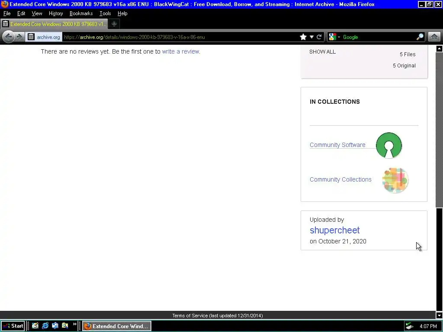Go forward with the forward arrow
Image resolution: width=443 pixels, height=332 pixels.
tap(19, 37)
